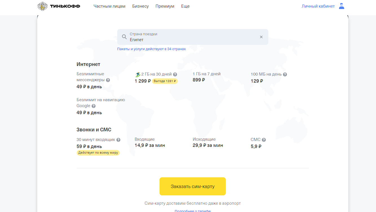Open Личный кабинет link
Screen dimensions: 376x212
coord(318,6)
